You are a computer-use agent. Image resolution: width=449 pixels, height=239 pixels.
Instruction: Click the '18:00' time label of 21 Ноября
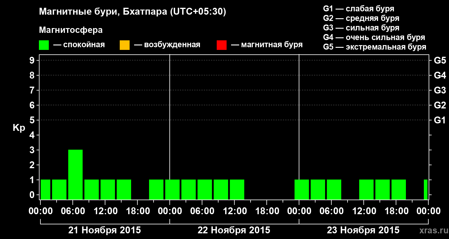(137, 211)
